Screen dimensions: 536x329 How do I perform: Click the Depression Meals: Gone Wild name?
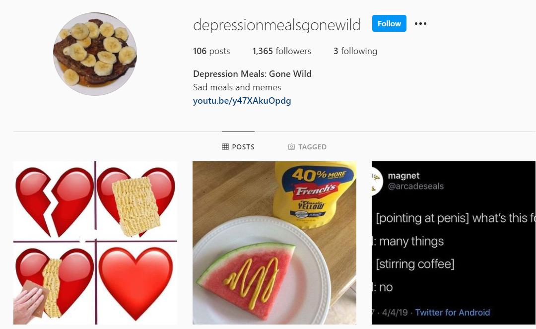(252, 74)
